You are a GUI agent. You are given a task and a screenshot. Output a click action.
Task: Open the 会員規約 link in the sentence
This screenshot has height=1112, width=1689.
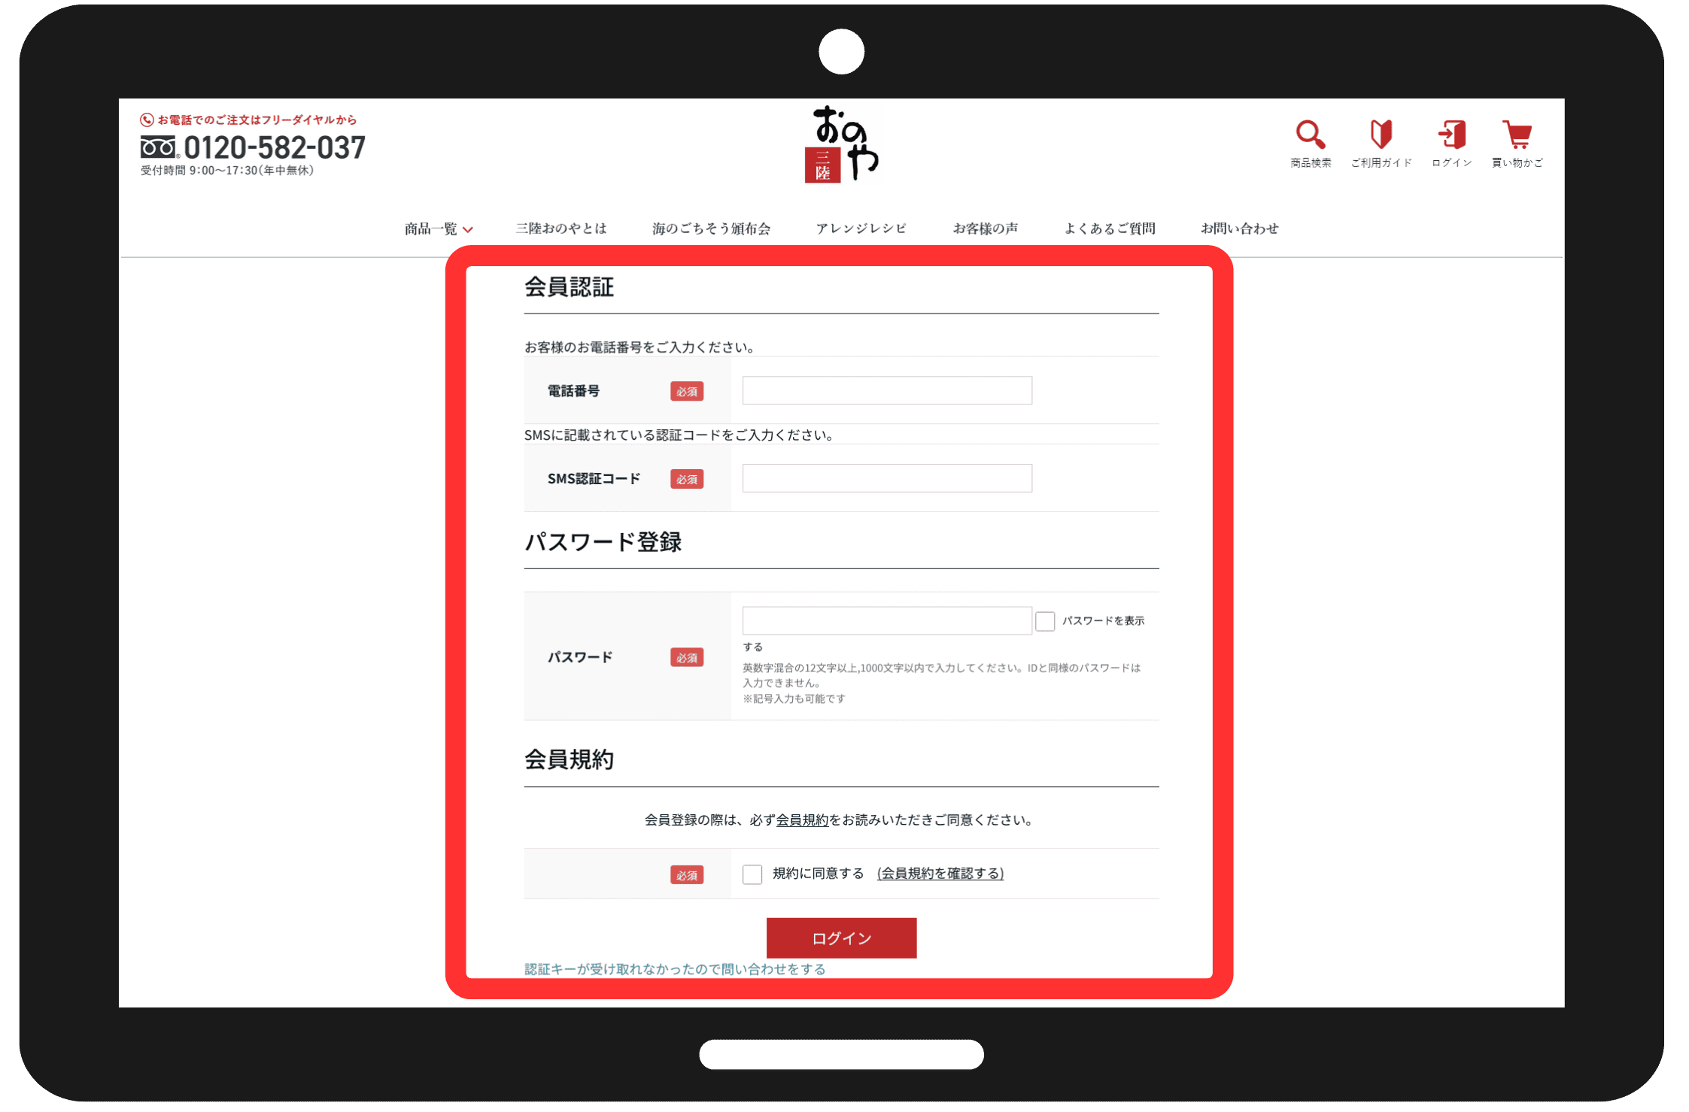[x=802, y=820]
